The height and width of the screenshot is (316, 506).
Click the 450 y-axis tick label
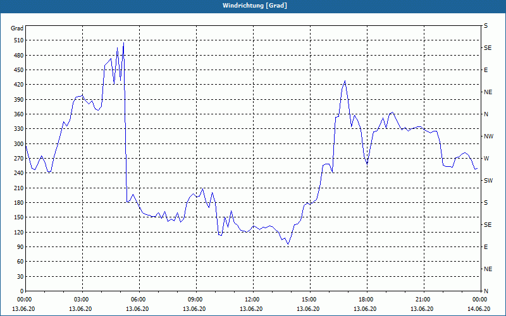(x=19, y=70)
